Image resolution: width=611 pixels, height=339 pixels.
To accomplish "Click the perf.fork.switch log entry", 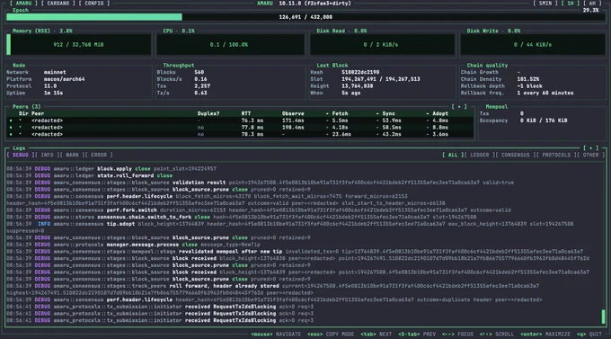I will click(259, 210).
